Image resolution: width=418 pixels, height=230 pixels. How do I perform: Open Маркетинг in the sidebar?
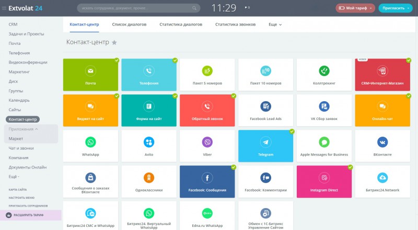click(19, 72)
